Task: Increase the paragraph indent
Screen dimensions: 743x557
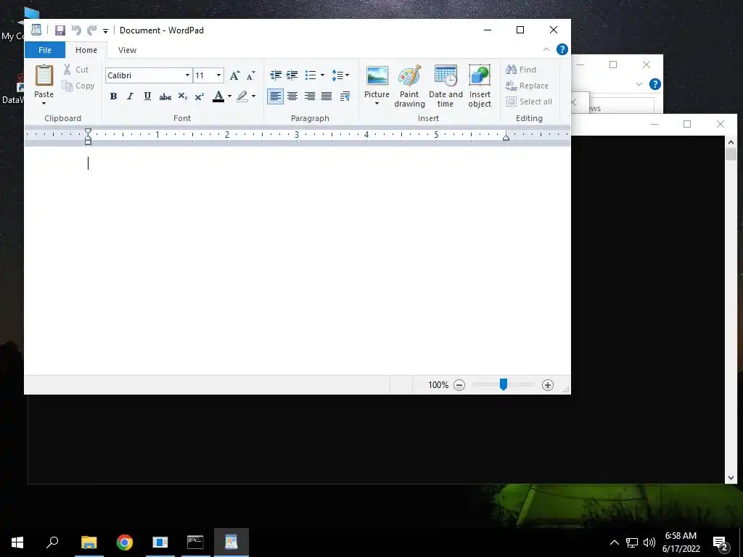Action: (292, 75)
